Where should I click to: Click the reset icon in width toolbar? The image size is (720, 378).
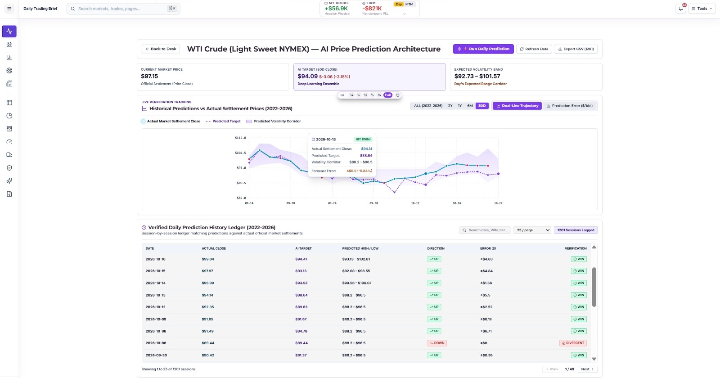[398, 95]
